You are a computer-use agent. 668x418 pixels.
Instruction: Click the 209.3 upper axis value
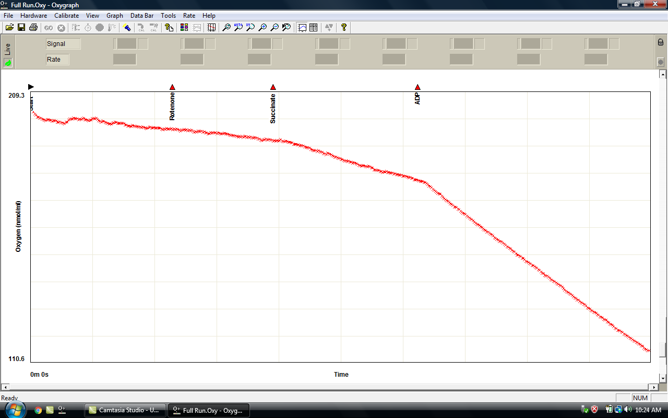point(16,96)
